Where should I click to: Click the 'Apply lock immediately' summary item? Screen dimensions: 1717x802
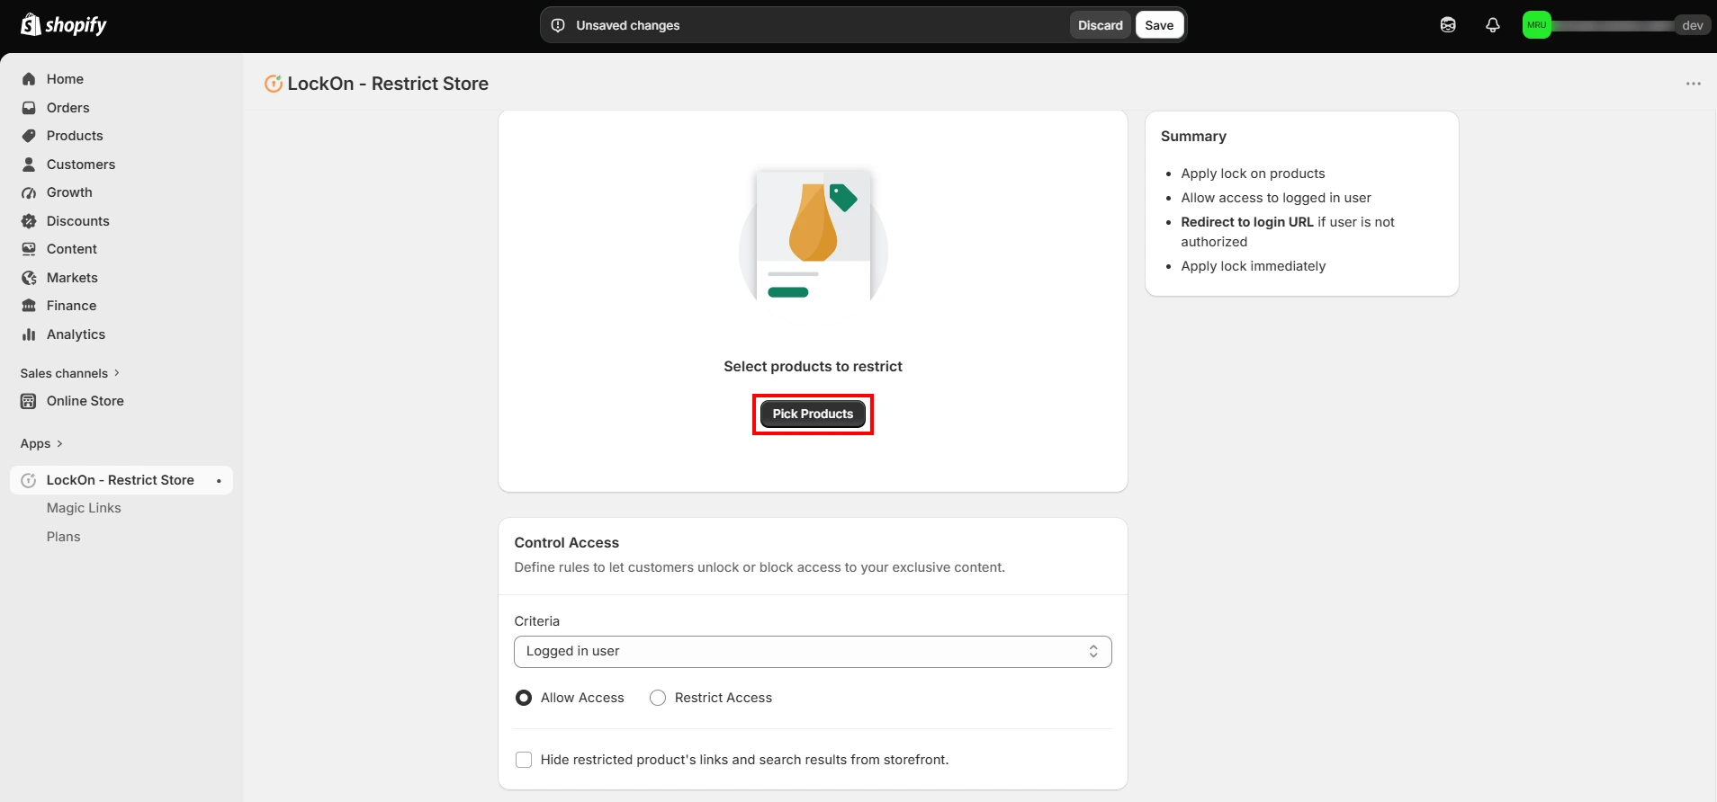point(1254,266)
